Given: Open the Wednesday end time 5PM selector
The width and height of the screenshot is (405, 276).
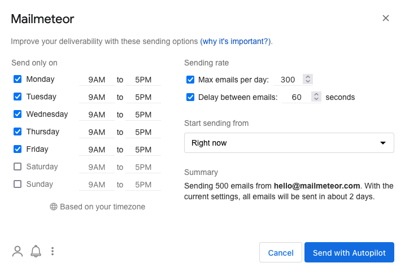Looking at the screenshot, I should [x=143, y=115].
